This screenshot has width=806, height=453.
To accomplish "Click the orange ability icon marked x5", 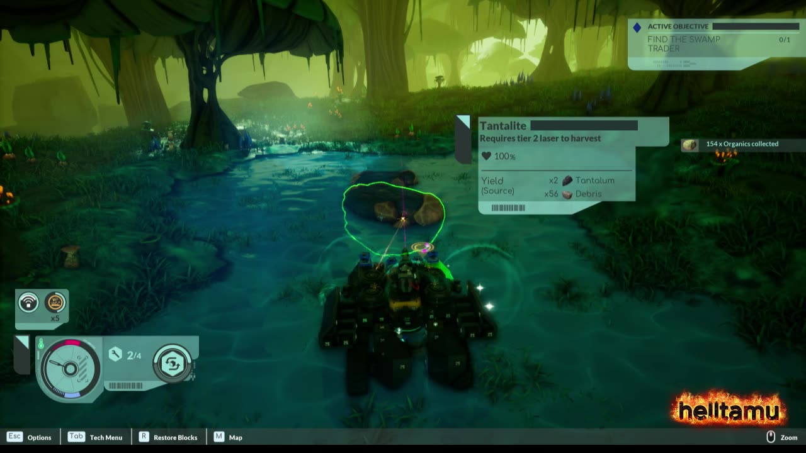I will click(55, 303).
